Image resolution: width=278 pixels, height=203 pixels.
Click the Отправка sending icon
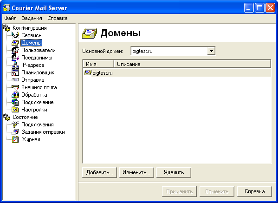tap(15, 80)
